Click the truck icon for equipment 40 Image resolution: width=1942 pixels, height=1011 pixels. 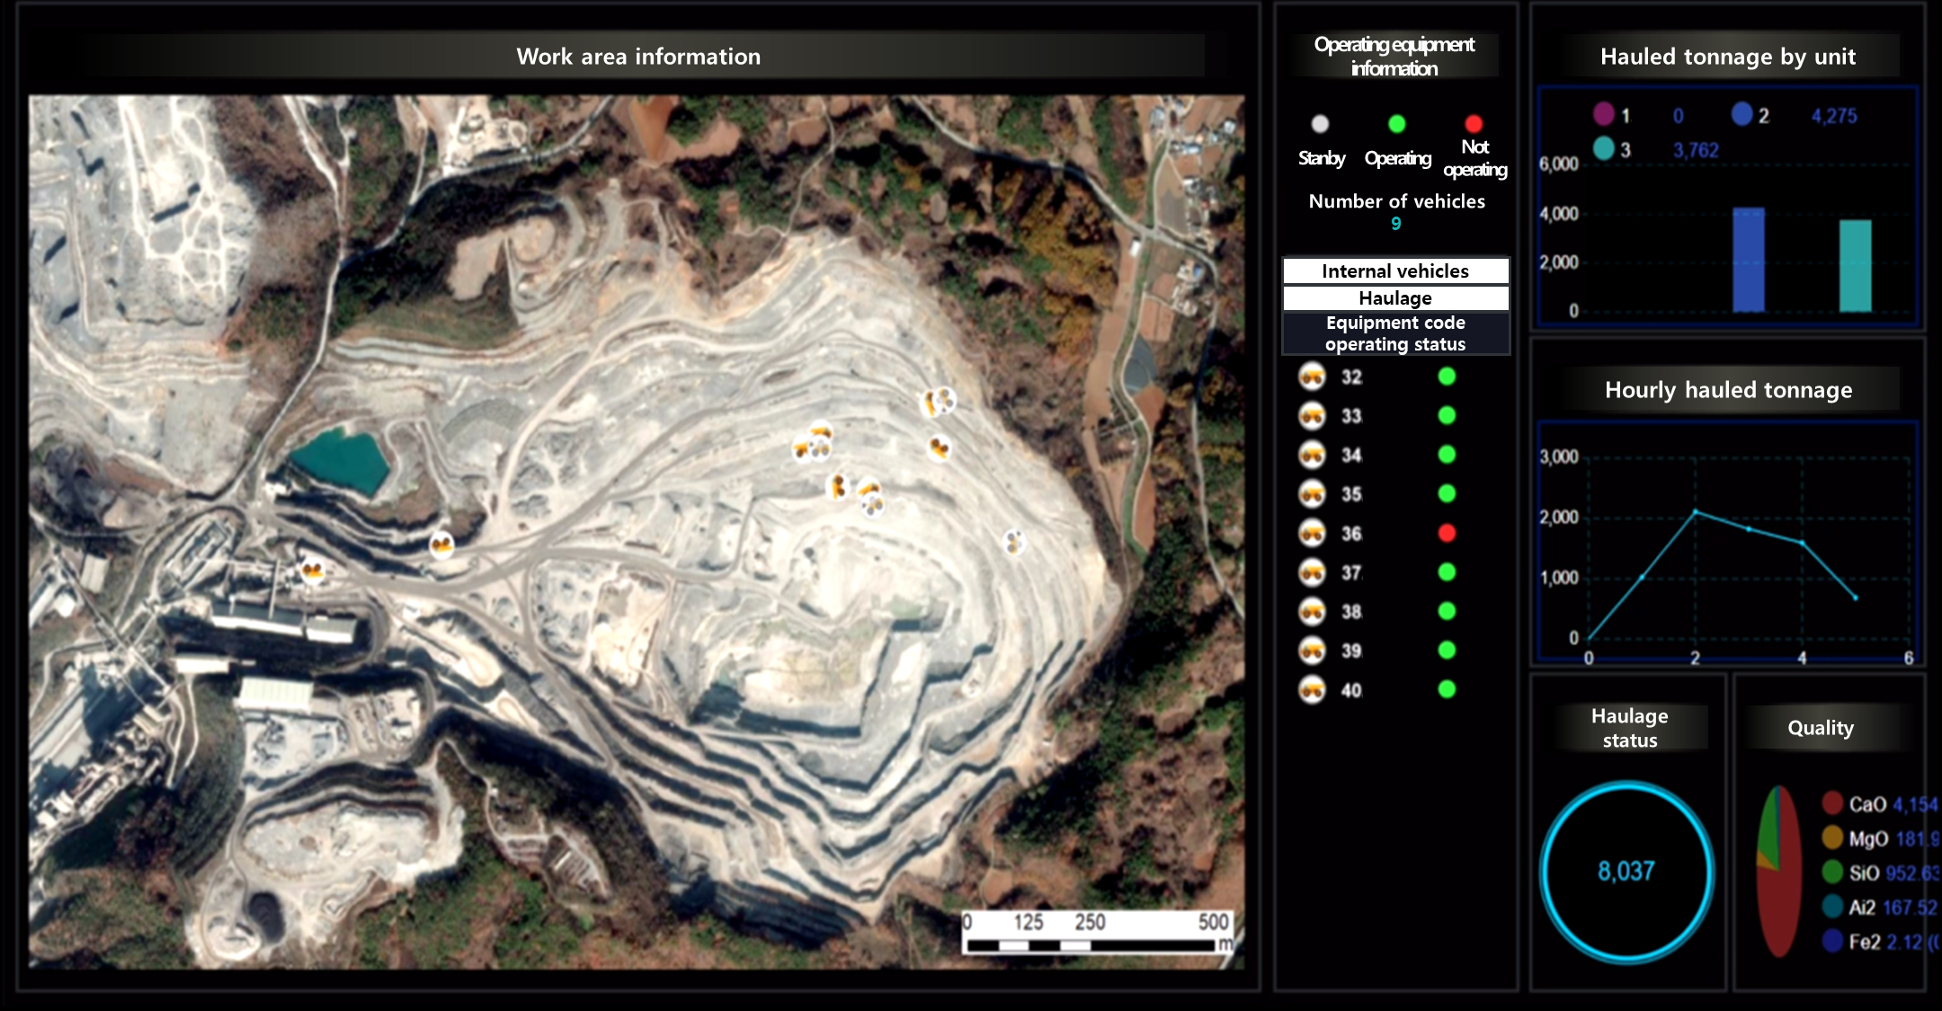[1312, 689]
